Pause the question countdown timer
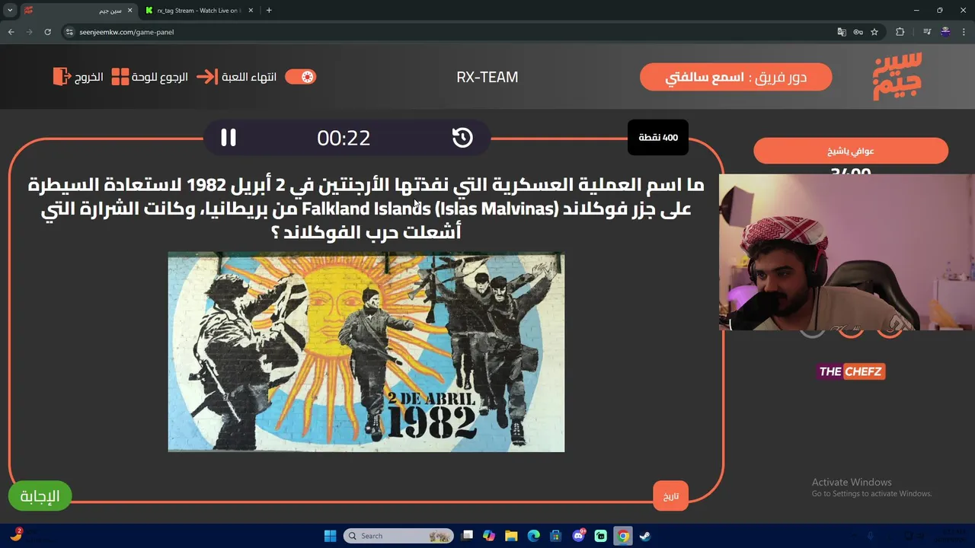This screenshot has width=975, height=548. [229, 138]
